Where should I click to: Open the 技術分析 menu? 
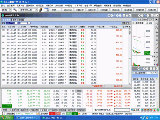point(59,5)
